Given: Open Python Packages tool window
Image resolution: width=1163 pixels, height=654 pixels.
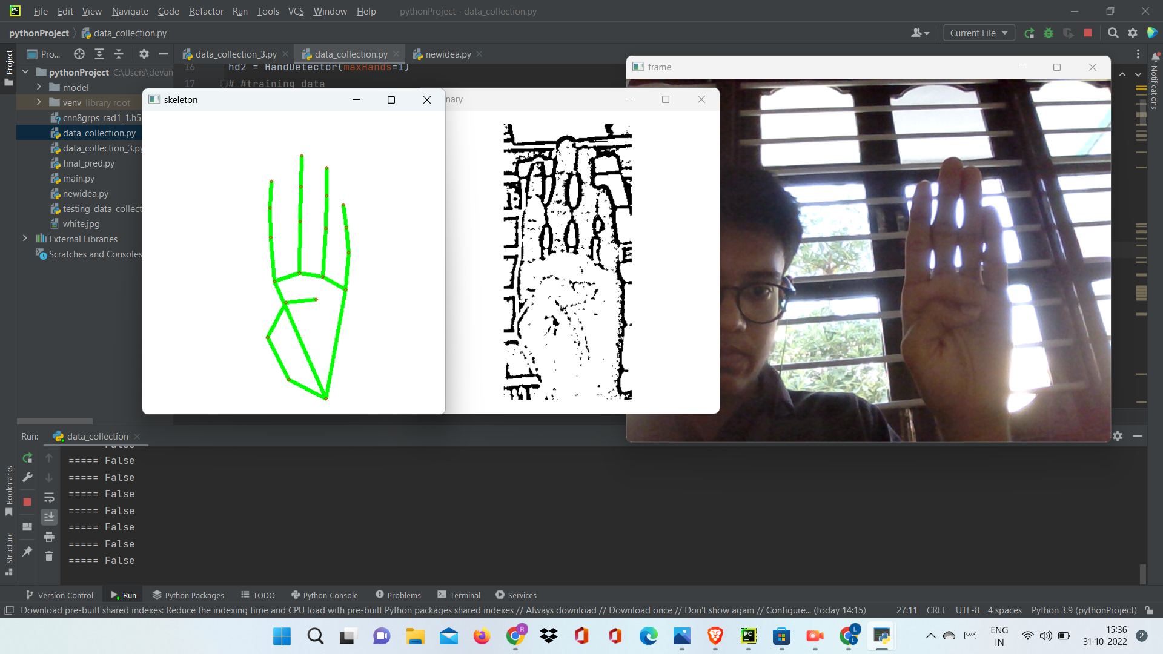Looking at the screenshot, I should coord(188,595).
